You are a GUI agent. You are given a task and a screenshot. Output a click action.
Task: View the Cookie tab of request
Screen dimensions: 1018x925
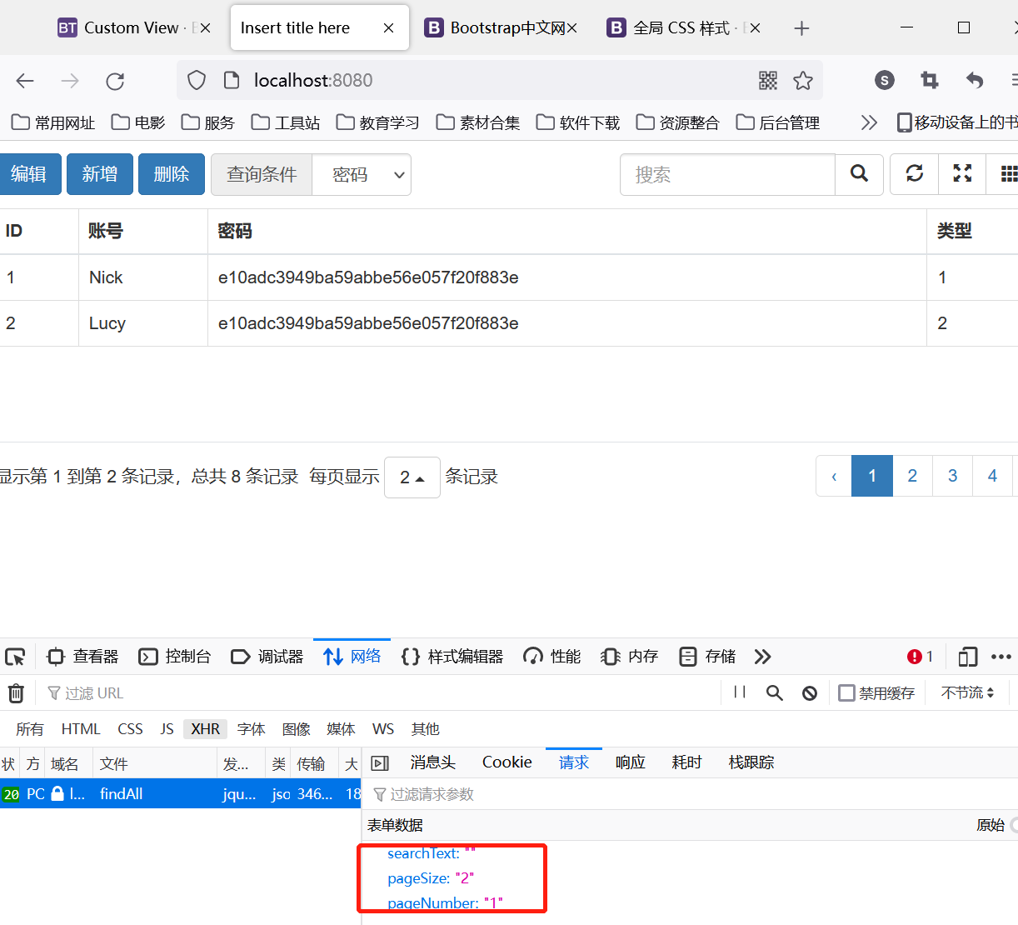tap(507, 762)
